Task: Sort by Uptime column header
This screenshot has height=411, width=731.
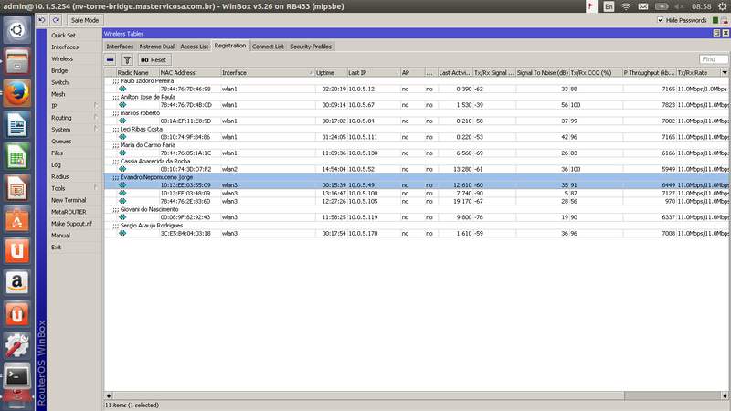Action: click(331, 73)
